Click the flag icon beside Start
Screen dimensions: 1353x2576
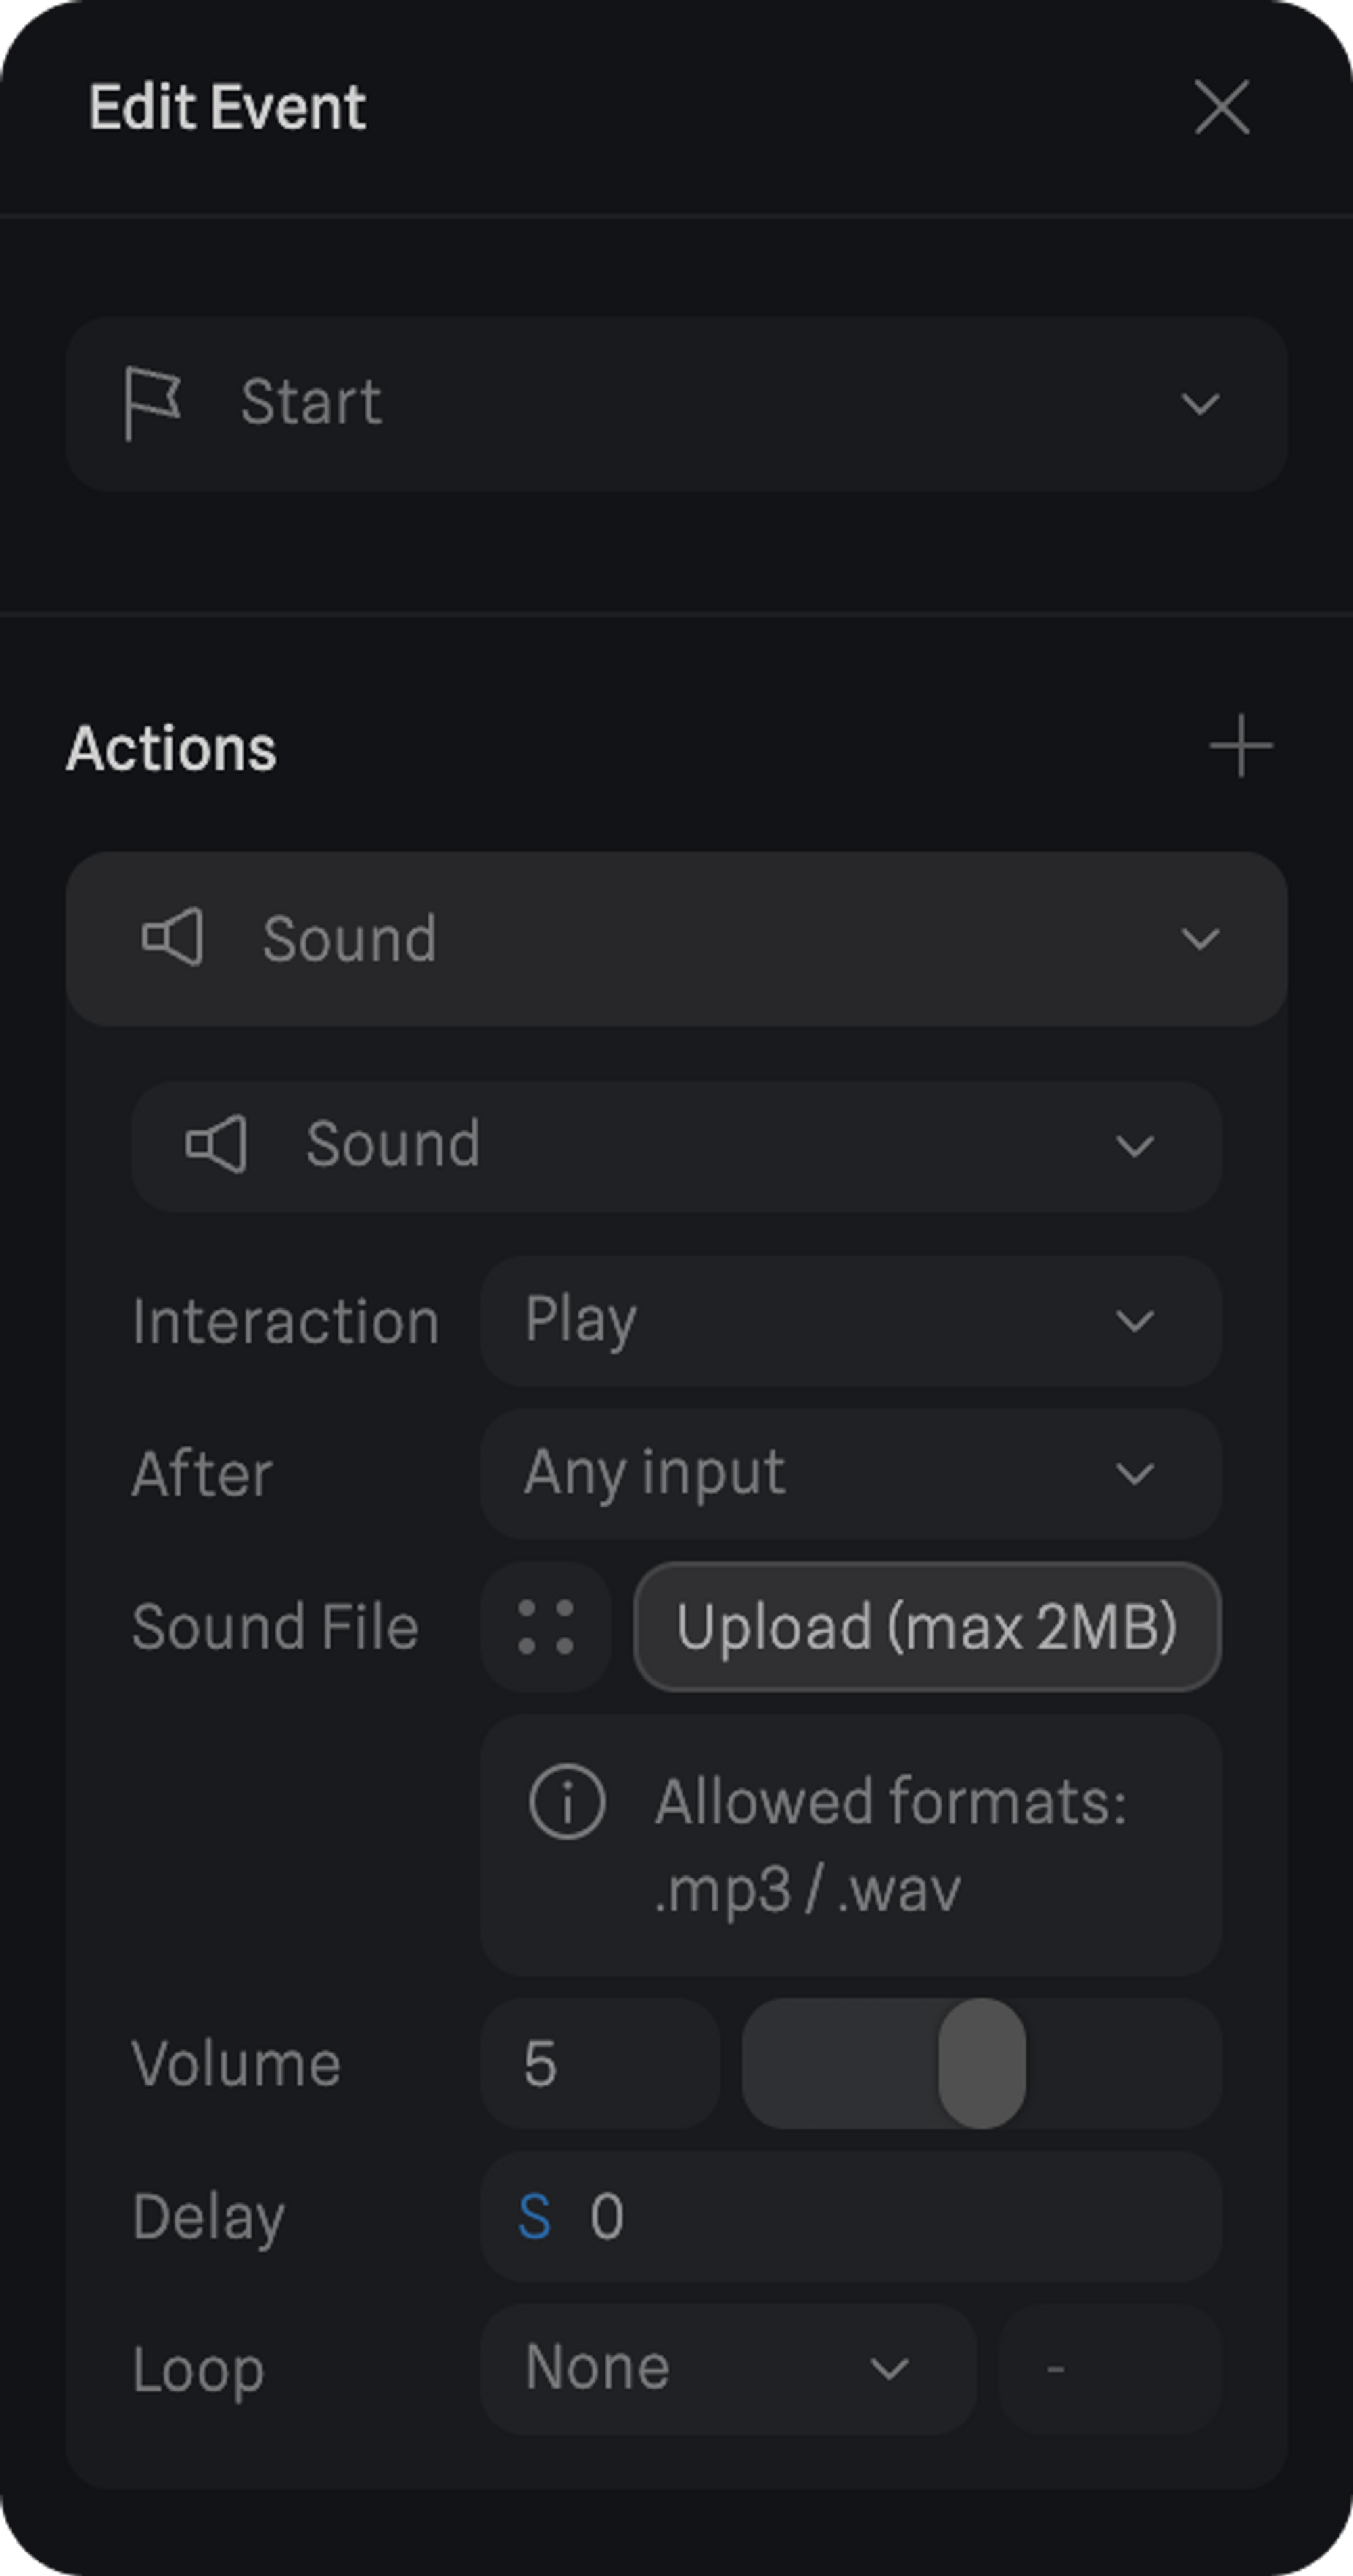click(x=152, y=403)
